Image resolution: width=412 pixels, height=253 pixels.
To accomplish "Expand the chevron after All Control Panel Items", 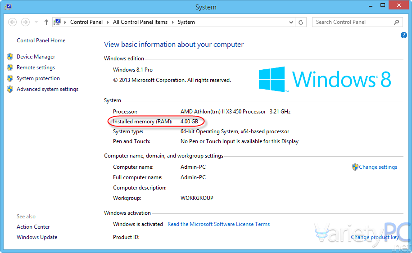I will point(172,22).
